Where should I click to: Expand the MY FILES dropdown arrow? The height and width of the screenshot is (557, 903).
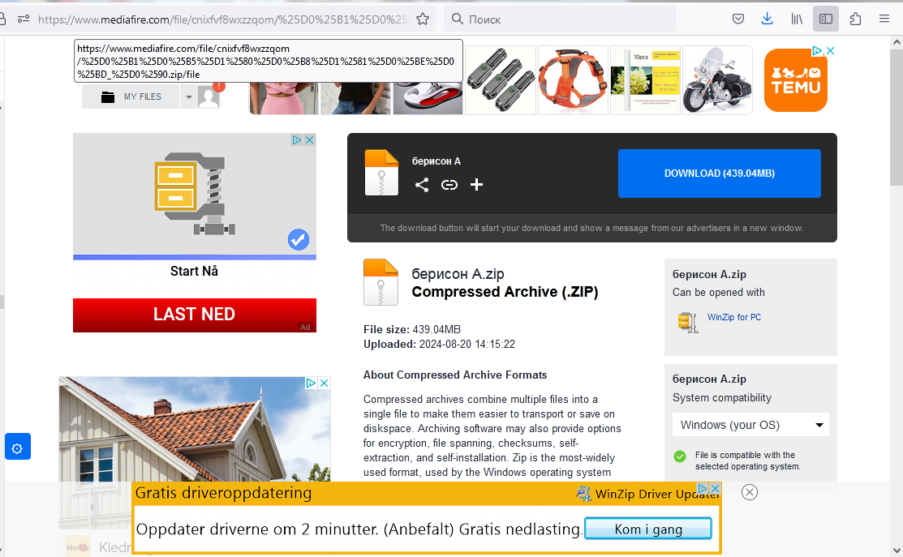click(x=189, y=97)
